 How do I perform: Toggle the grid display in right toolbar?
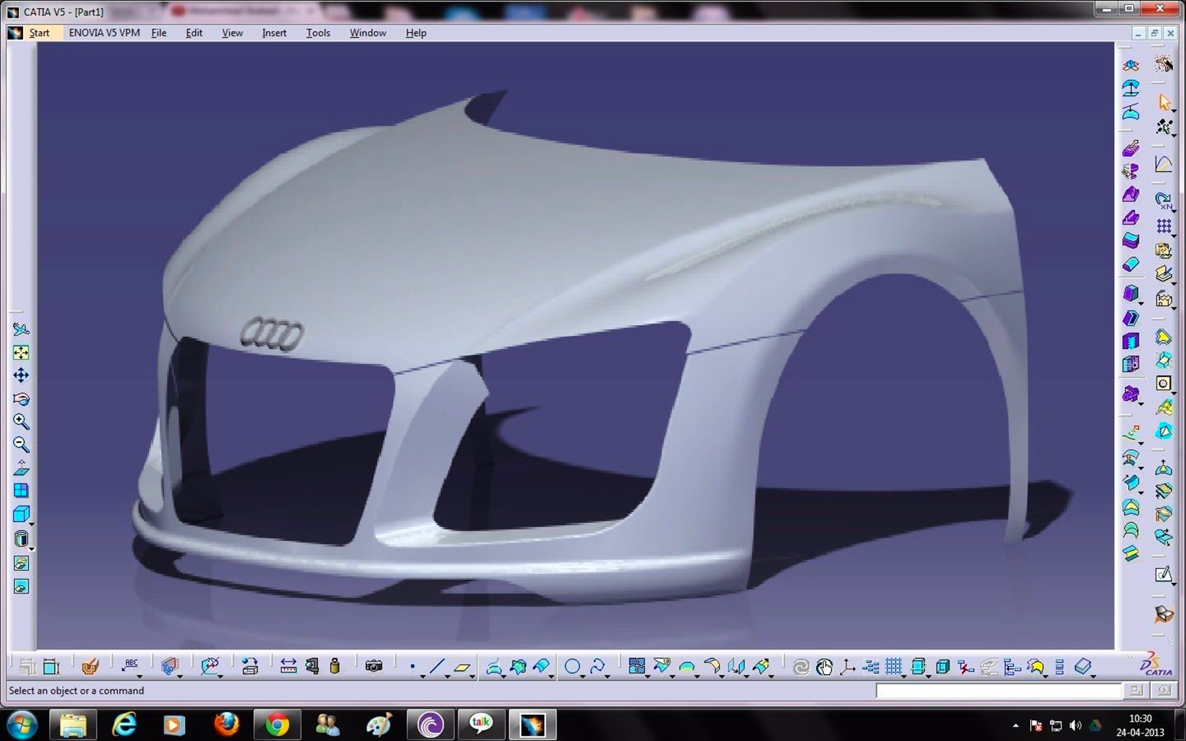tap(1164, 227)
